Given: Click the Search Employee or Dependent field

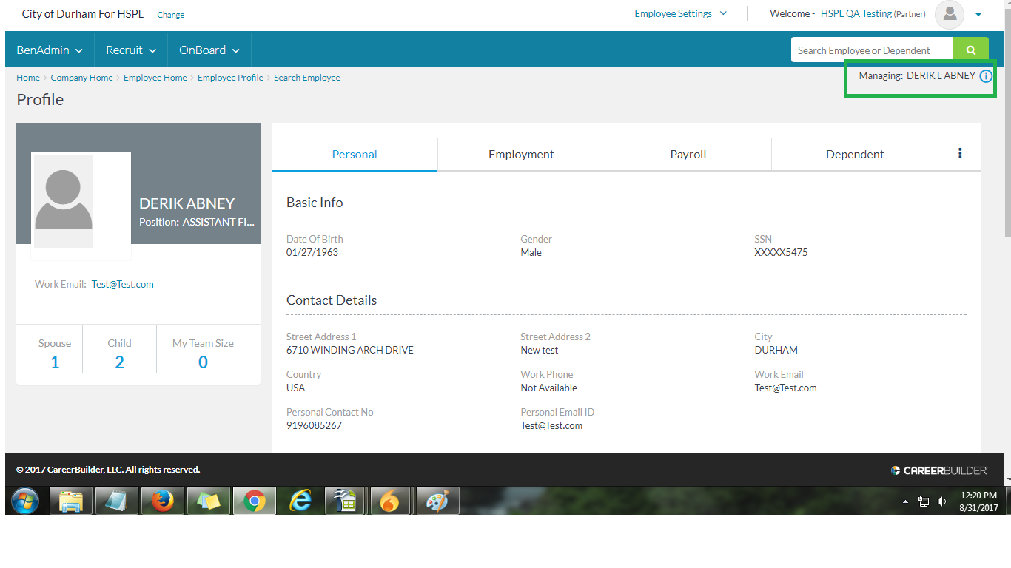Looking at the screenshot, I should 871,50.
